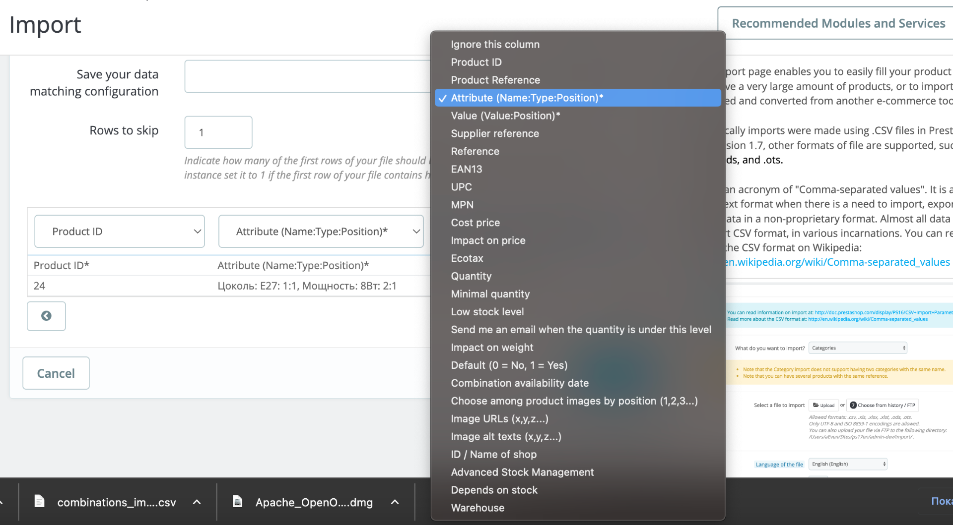Select 'Image URLs (x,y,z...)' option
Viewport: 953px width, 525px height.
[578, 419]
